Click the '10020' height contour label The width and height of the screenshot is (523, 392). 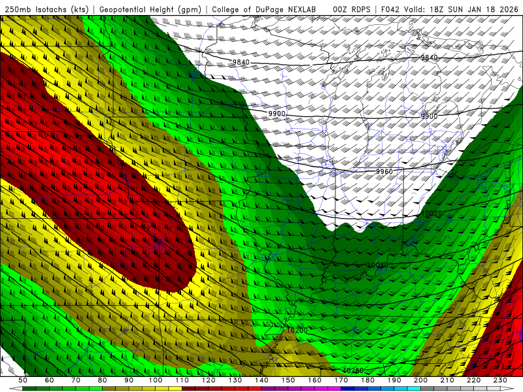432,214
